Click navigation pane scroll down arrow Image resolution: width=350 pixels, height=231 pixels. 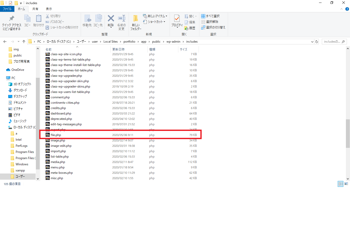point(38,179)
